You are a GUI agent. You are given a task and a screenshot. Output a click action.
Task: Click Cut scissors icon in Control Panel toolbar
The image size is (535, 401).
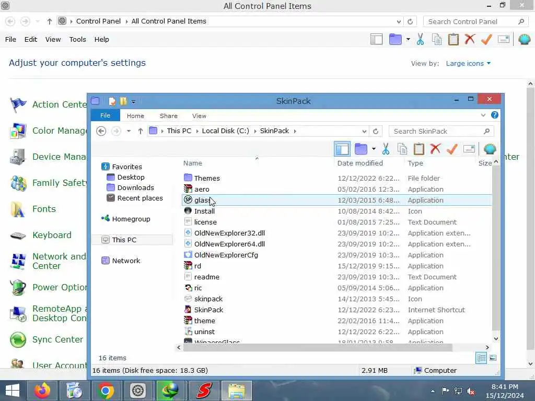(x=420, y=39)
